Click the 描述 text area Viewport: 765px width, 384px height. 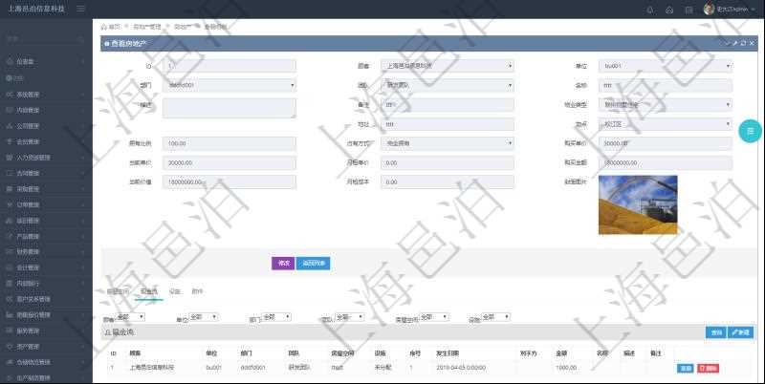tap(229, 108)
